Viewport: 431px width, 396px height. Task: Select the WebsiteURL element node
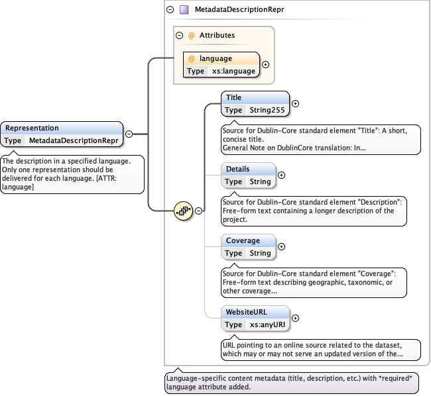point(255,312)
